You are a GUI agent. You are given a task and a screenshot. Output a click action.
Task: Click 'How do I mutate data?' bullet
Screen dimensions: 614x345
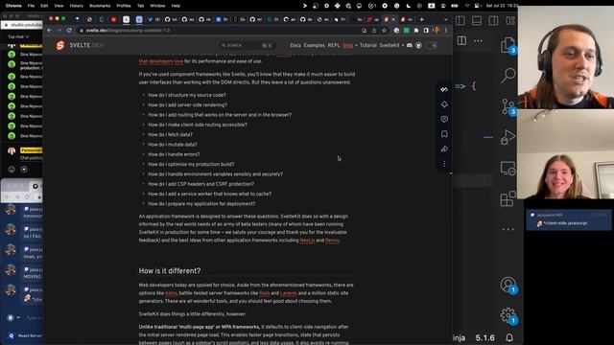coord(173,145)
